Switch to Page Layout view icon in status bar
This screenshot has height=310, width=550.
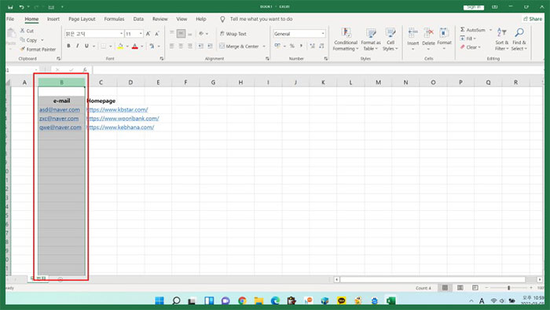click(460, 288)
